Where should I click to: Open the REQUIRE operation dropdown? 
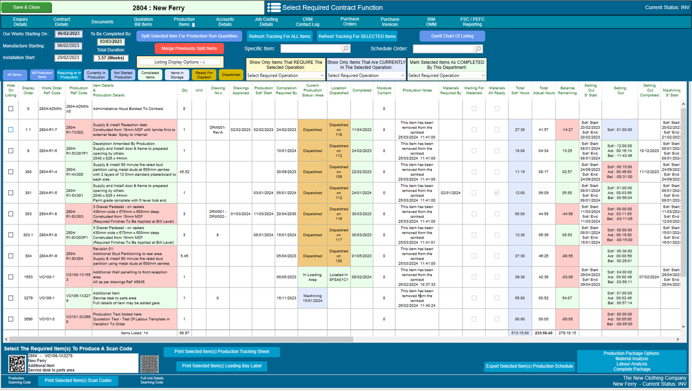[285, 75]
